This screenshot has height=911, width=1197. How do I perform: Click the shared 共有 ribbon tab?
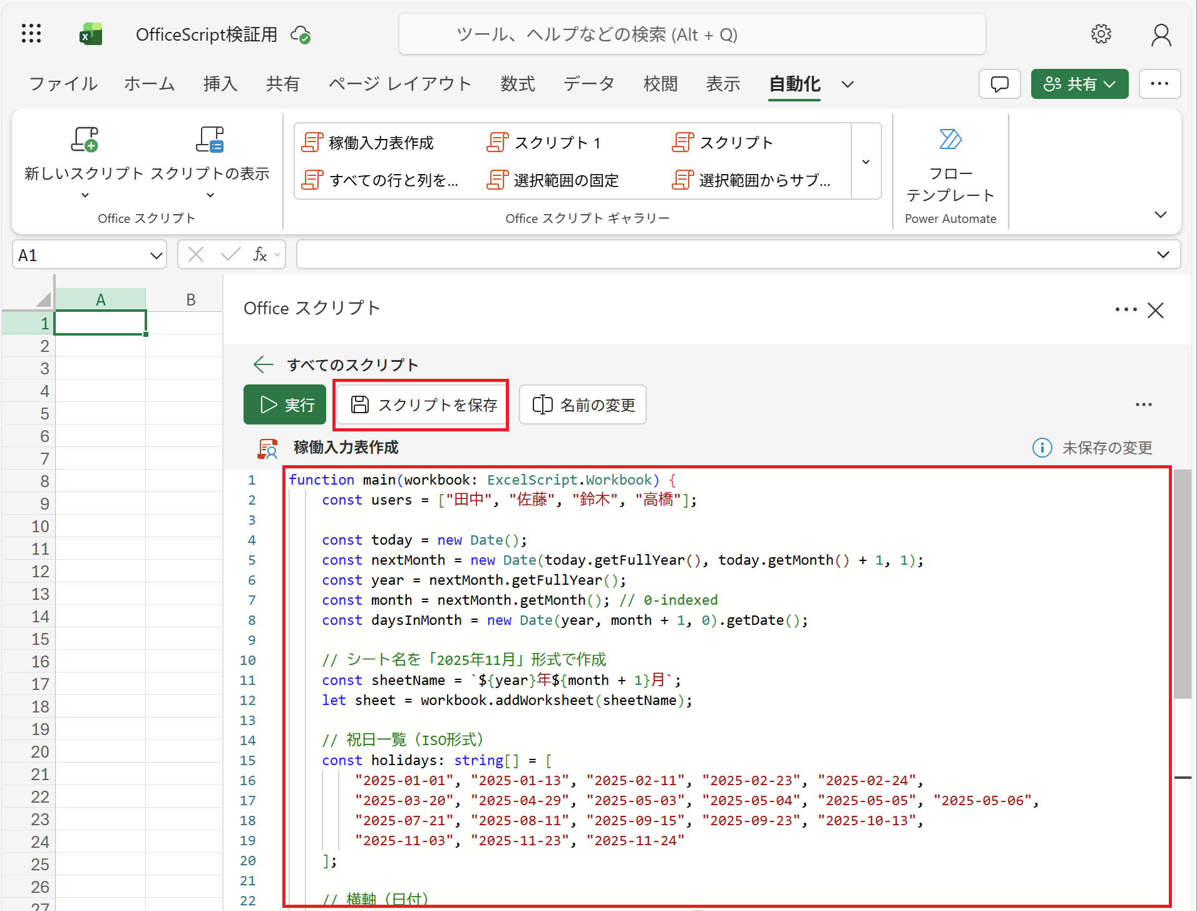click(x=282, y=84)
